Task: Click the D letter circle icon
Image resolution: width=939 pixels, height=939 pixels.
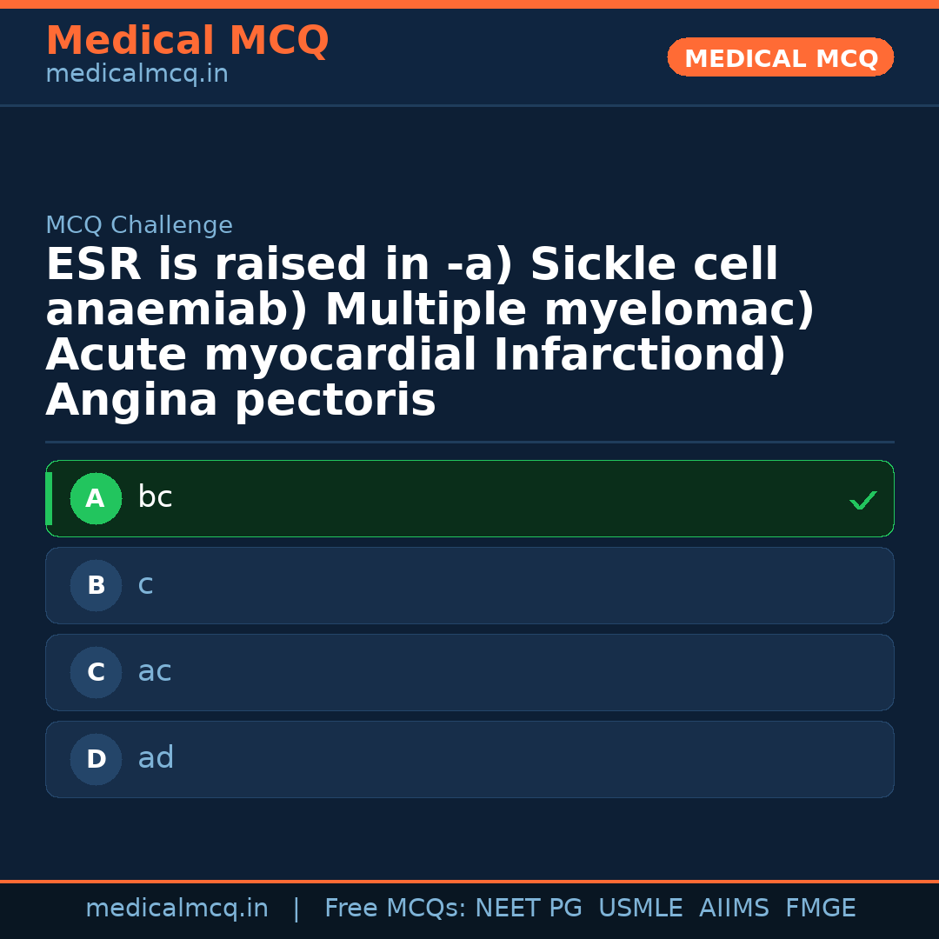Action: (96, 759)
